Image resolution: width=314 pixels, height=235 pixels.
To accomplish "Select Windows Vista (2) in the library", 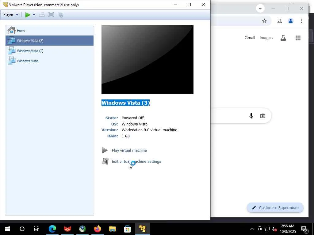I will 49,51.
